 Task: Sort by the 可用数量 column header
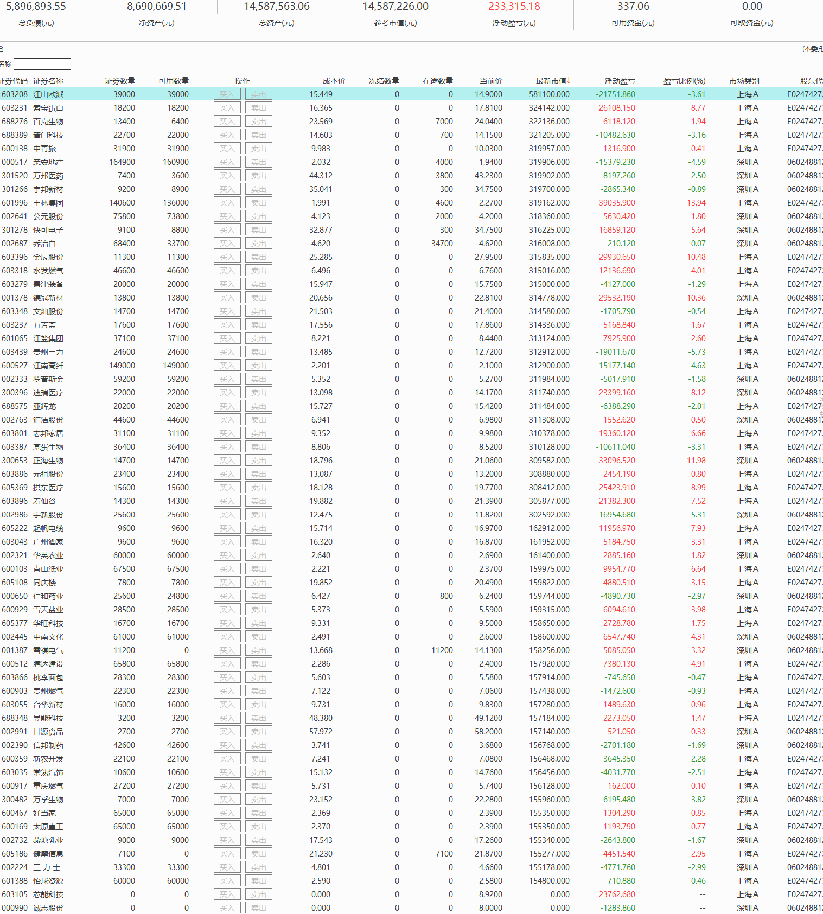point(174,81)
